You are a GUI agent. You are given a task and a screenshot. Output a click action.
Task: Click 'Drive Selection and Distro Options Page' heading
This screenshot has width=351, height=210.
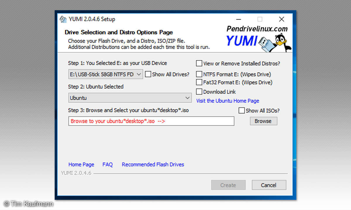tap(119, 32)
